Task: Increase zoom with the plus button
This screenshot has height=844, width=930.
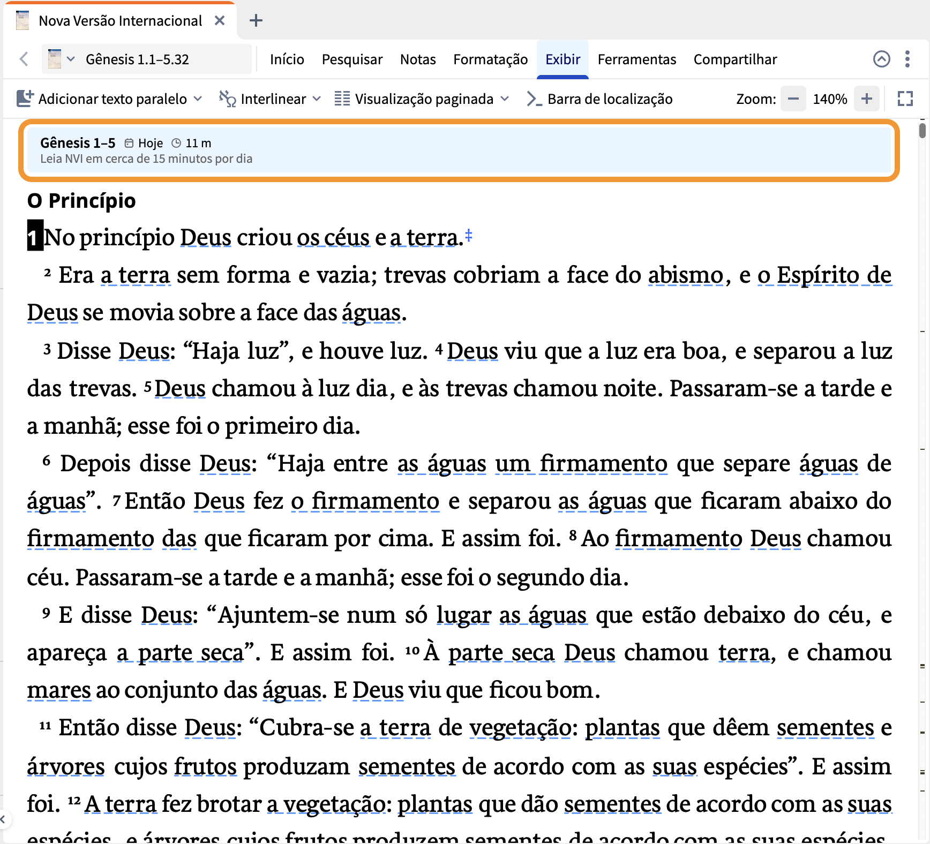Action: click(867, 99)
